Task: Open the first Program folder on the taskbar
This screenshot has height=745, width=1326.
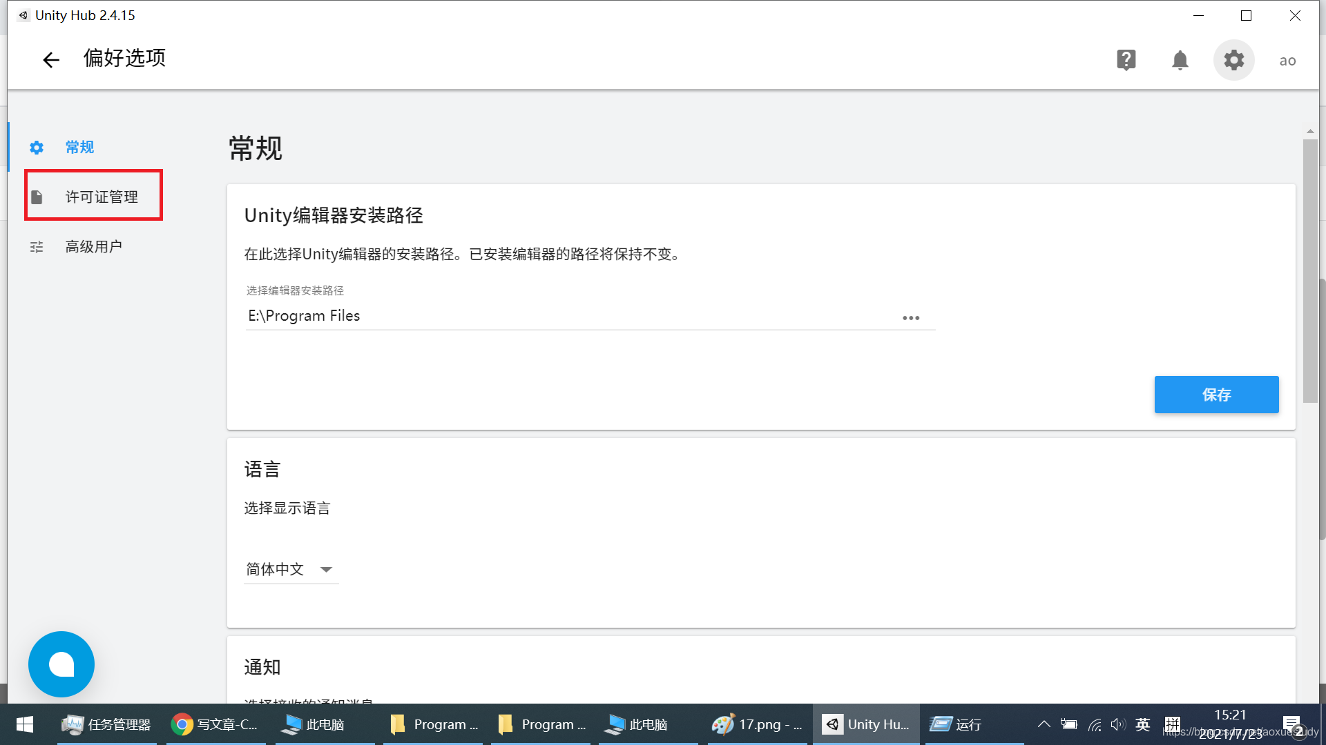Action: pos(433,724)
